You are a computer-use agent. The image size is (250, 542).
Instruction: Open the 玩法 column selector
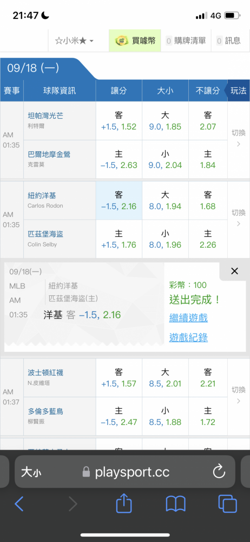[238, 91]
